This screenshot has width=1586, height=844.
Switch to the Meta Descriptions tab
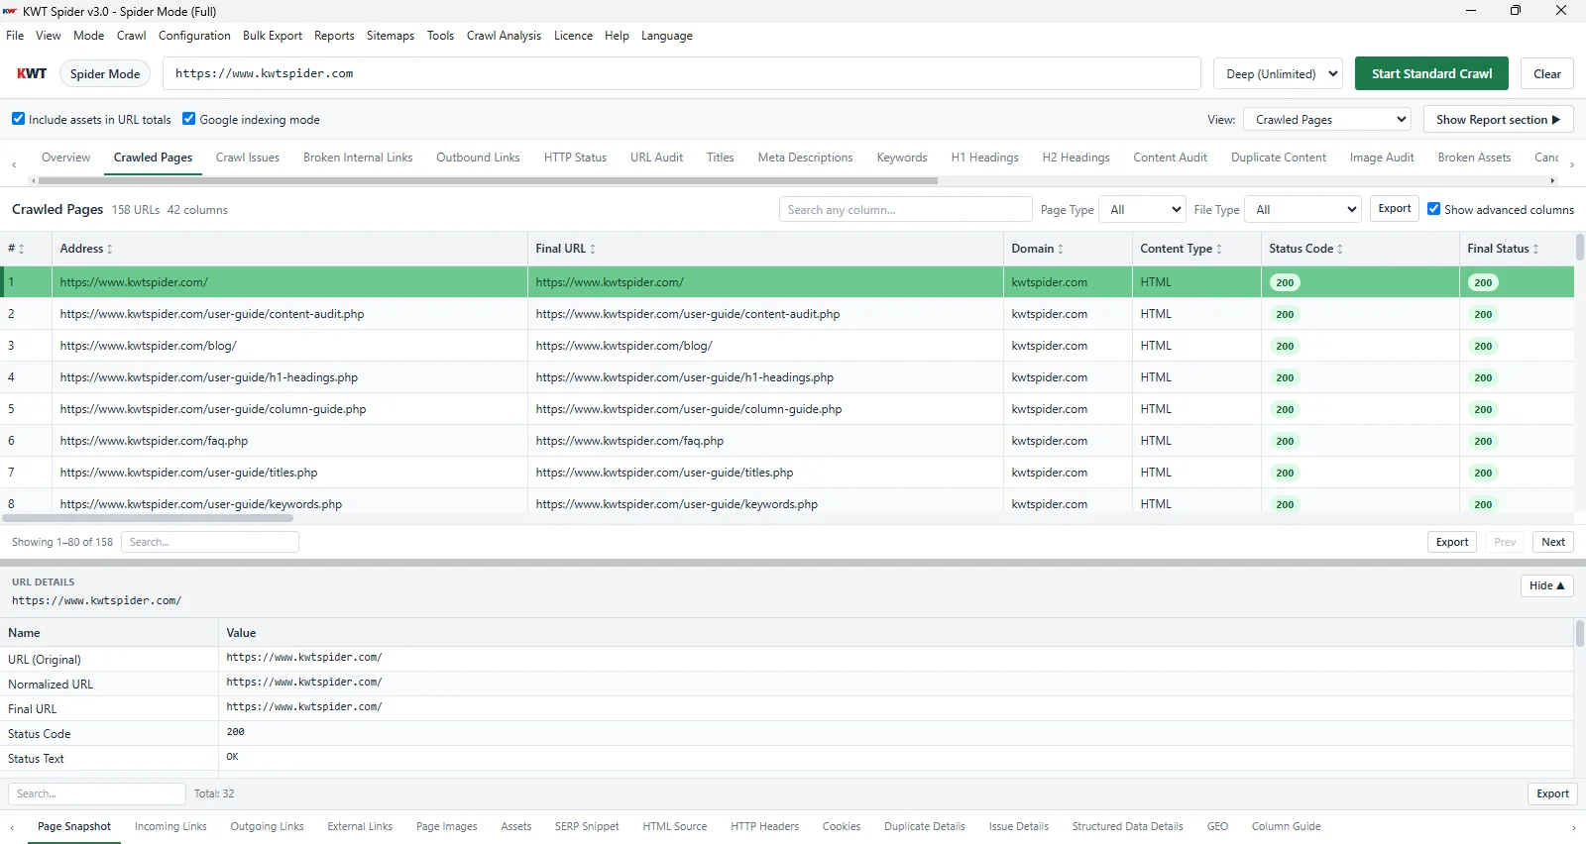point(805,158)
